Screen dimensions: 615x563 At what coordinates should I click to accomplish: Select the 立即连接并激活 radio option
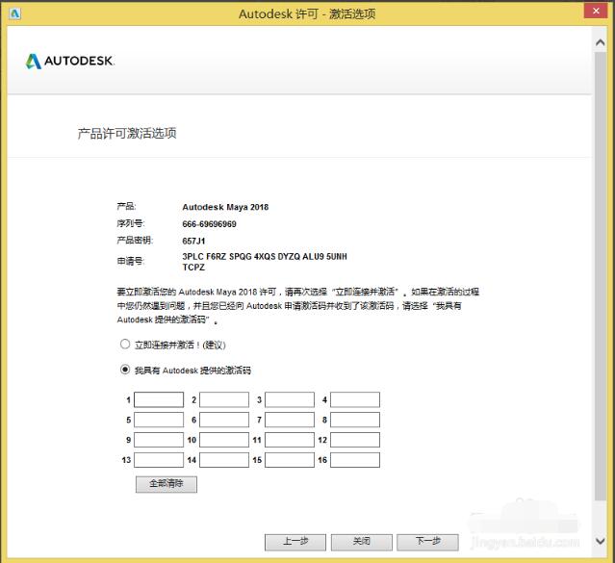(x=125, y=345)
